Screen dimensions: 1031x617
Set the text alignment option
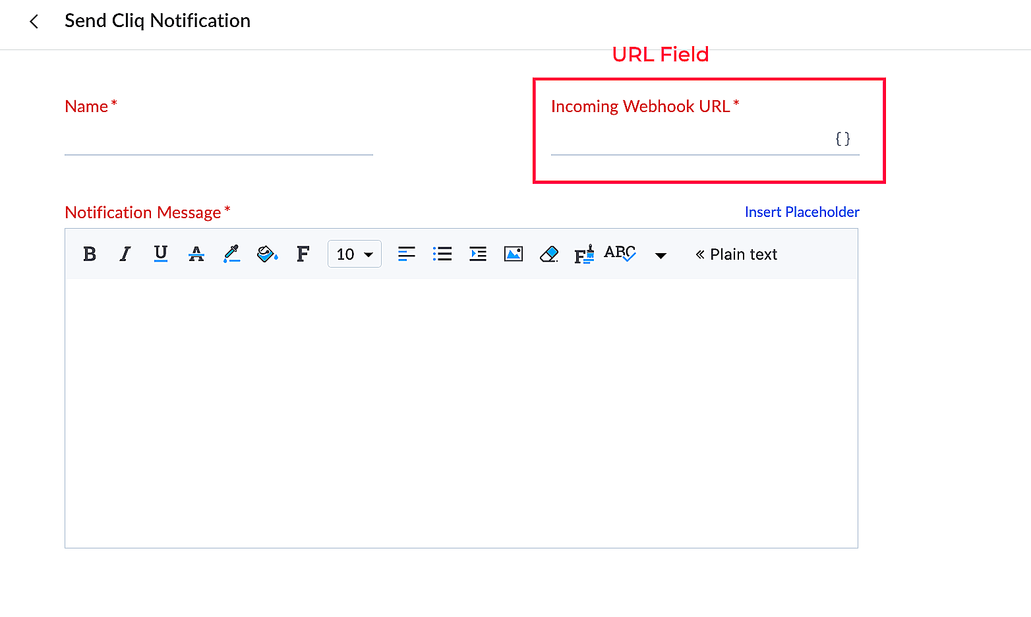click(407, 254)
